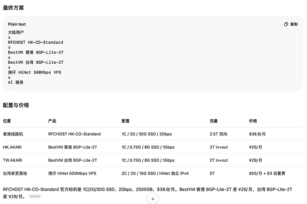Click the ¥29/月 price cell
Screen dimensions: 307x204
pyautogui.click(x=255, y=160)
